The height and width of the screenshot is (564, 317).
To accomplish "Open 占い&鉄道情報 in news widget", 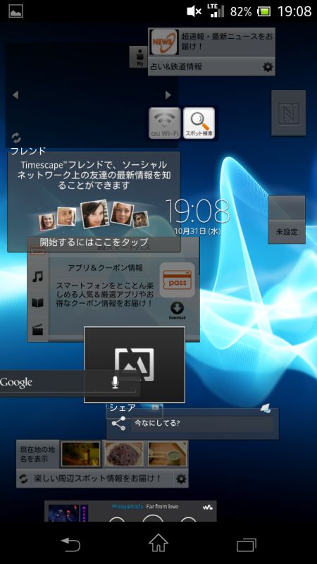I will click(176, 66).
